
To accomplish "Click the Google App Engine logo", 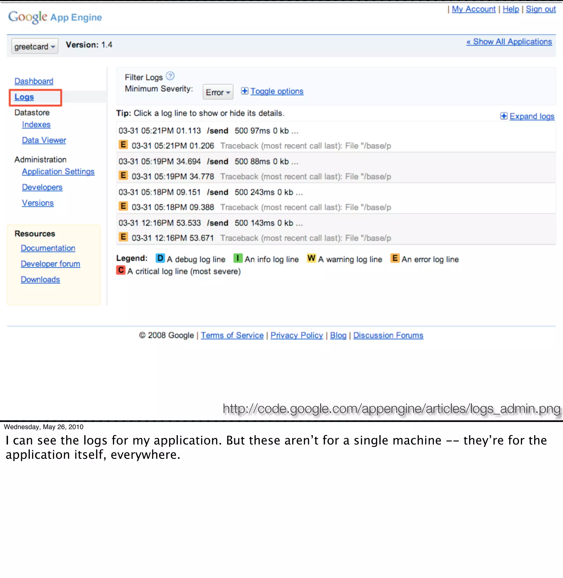I will 55,17.
